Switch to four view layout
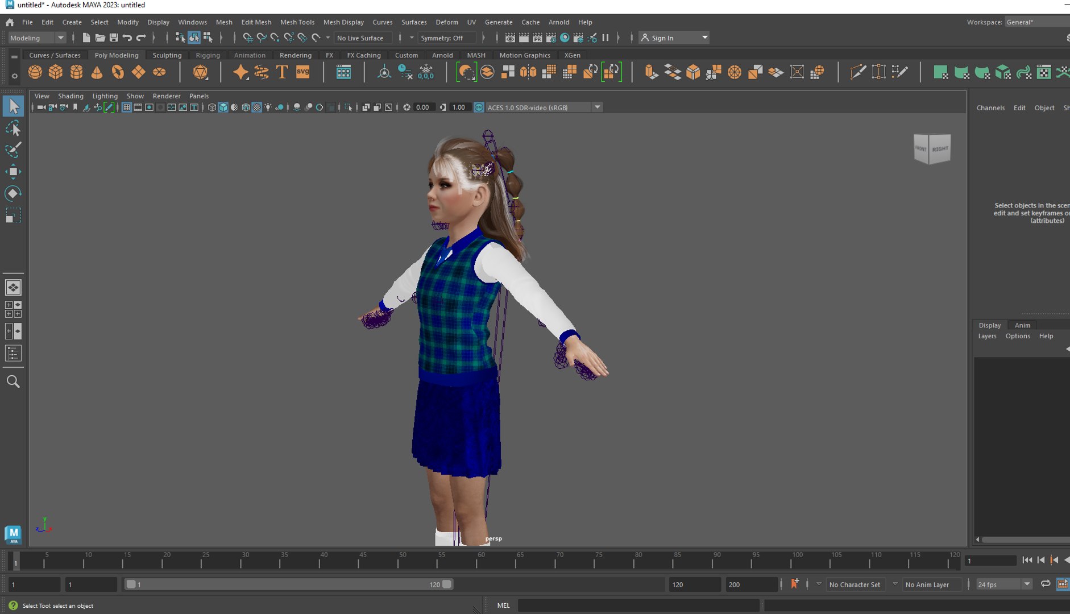Image resolution: width=1070 pixels, height=614 pixels. click(x=13, y=309)
